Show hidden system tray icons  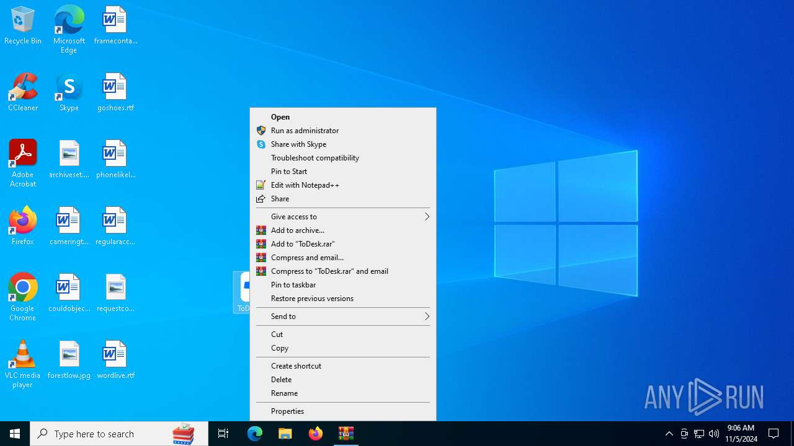669,434
